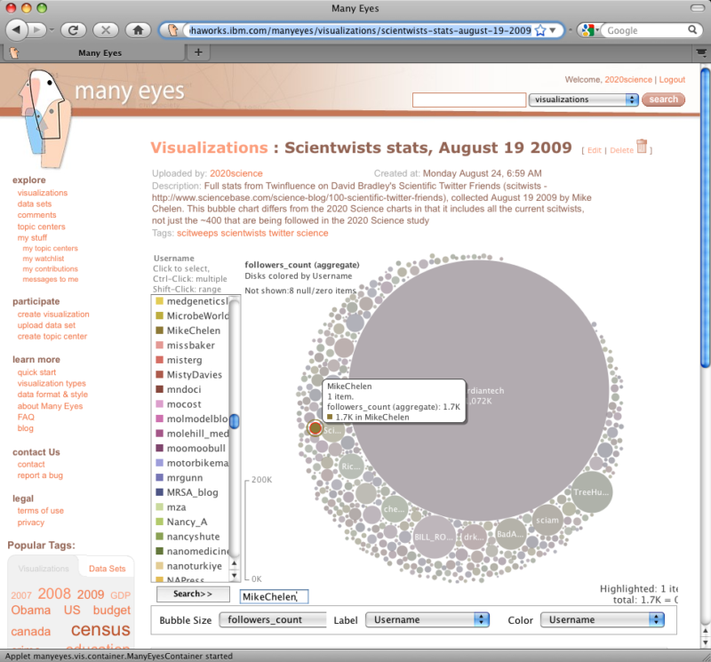Screen dimensions: 711x662
Task: Click the username list scrollbar thumb
Action: point(234,421)
